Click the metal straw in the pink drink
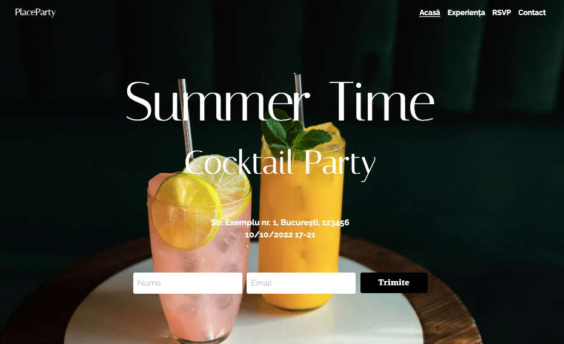The width and height of the screenshot is (564, 344). tap(185, 119)
